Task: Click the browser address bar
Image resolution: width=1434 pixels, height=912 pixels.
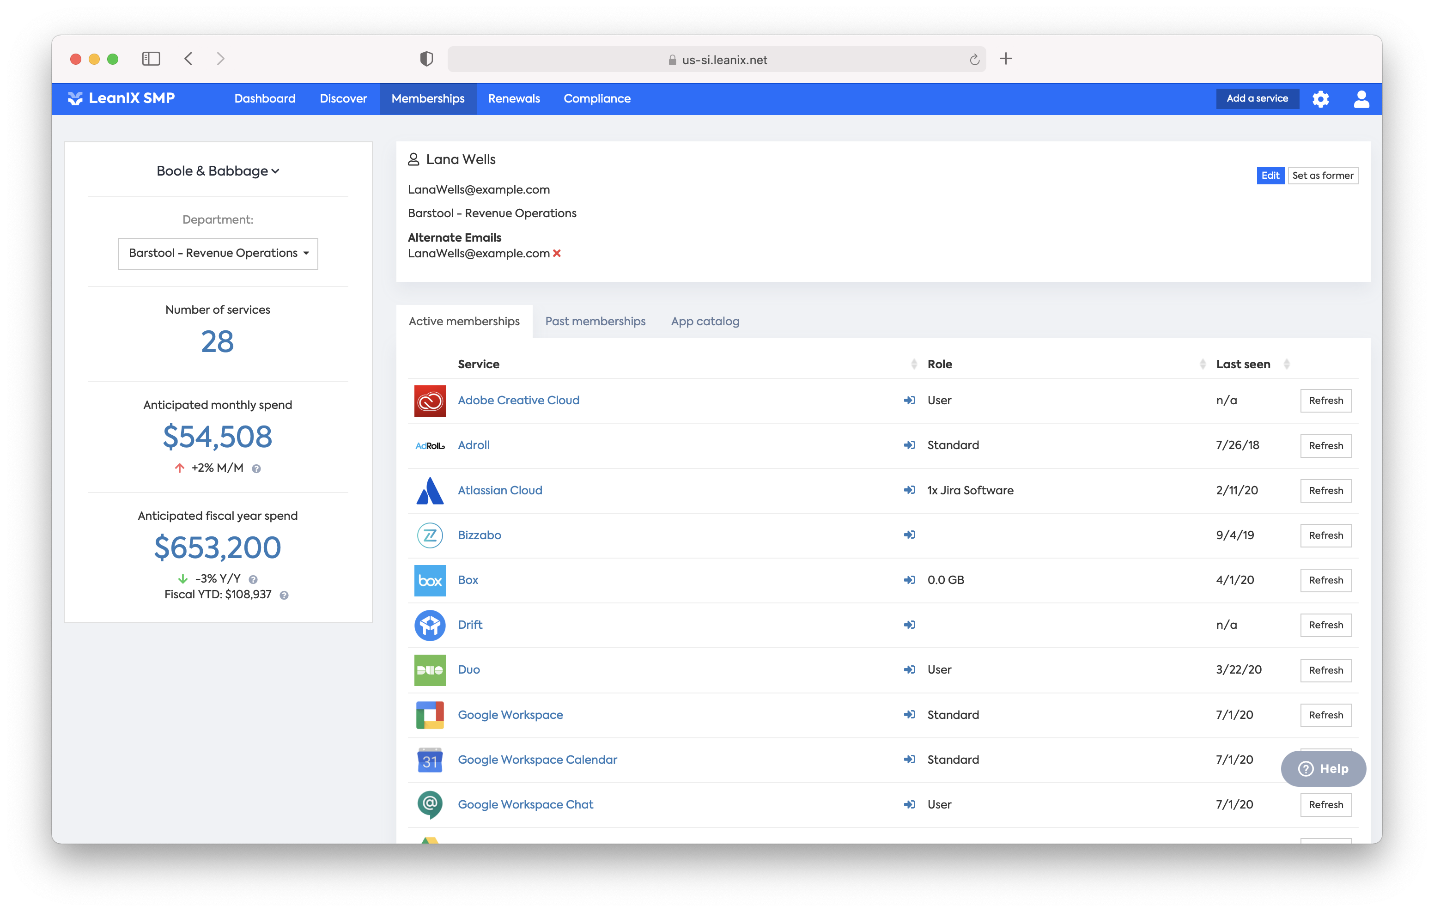Action: click(x=717, y=60)
